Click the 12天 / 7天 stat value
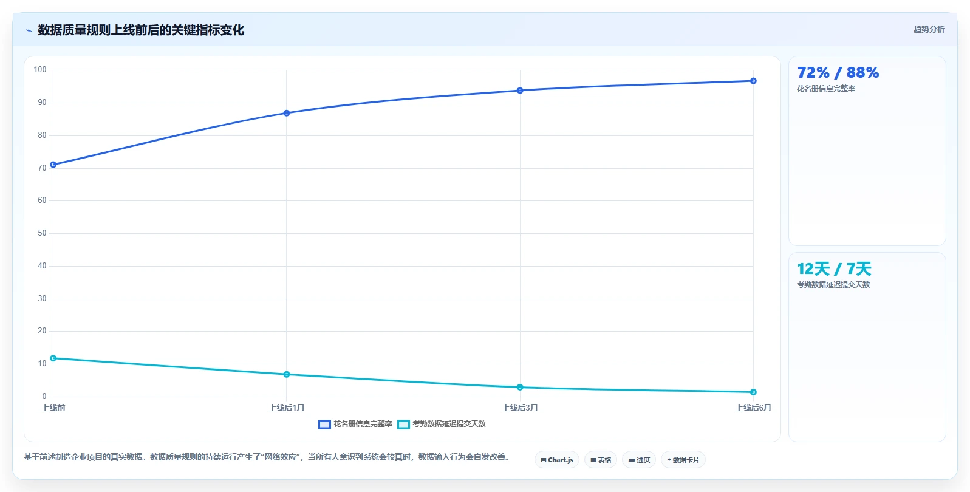970x492 pixels. (x=834, y=269)
